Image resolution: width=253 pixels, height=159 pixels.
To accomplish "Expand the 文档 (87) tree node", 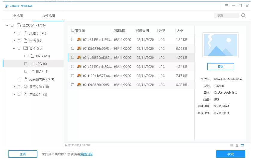I will pos(14,40).
